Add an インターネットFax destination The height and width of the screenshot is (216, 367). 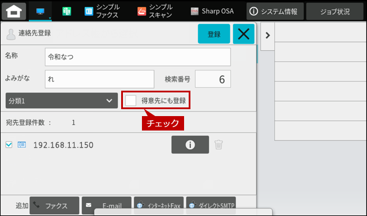159,206
